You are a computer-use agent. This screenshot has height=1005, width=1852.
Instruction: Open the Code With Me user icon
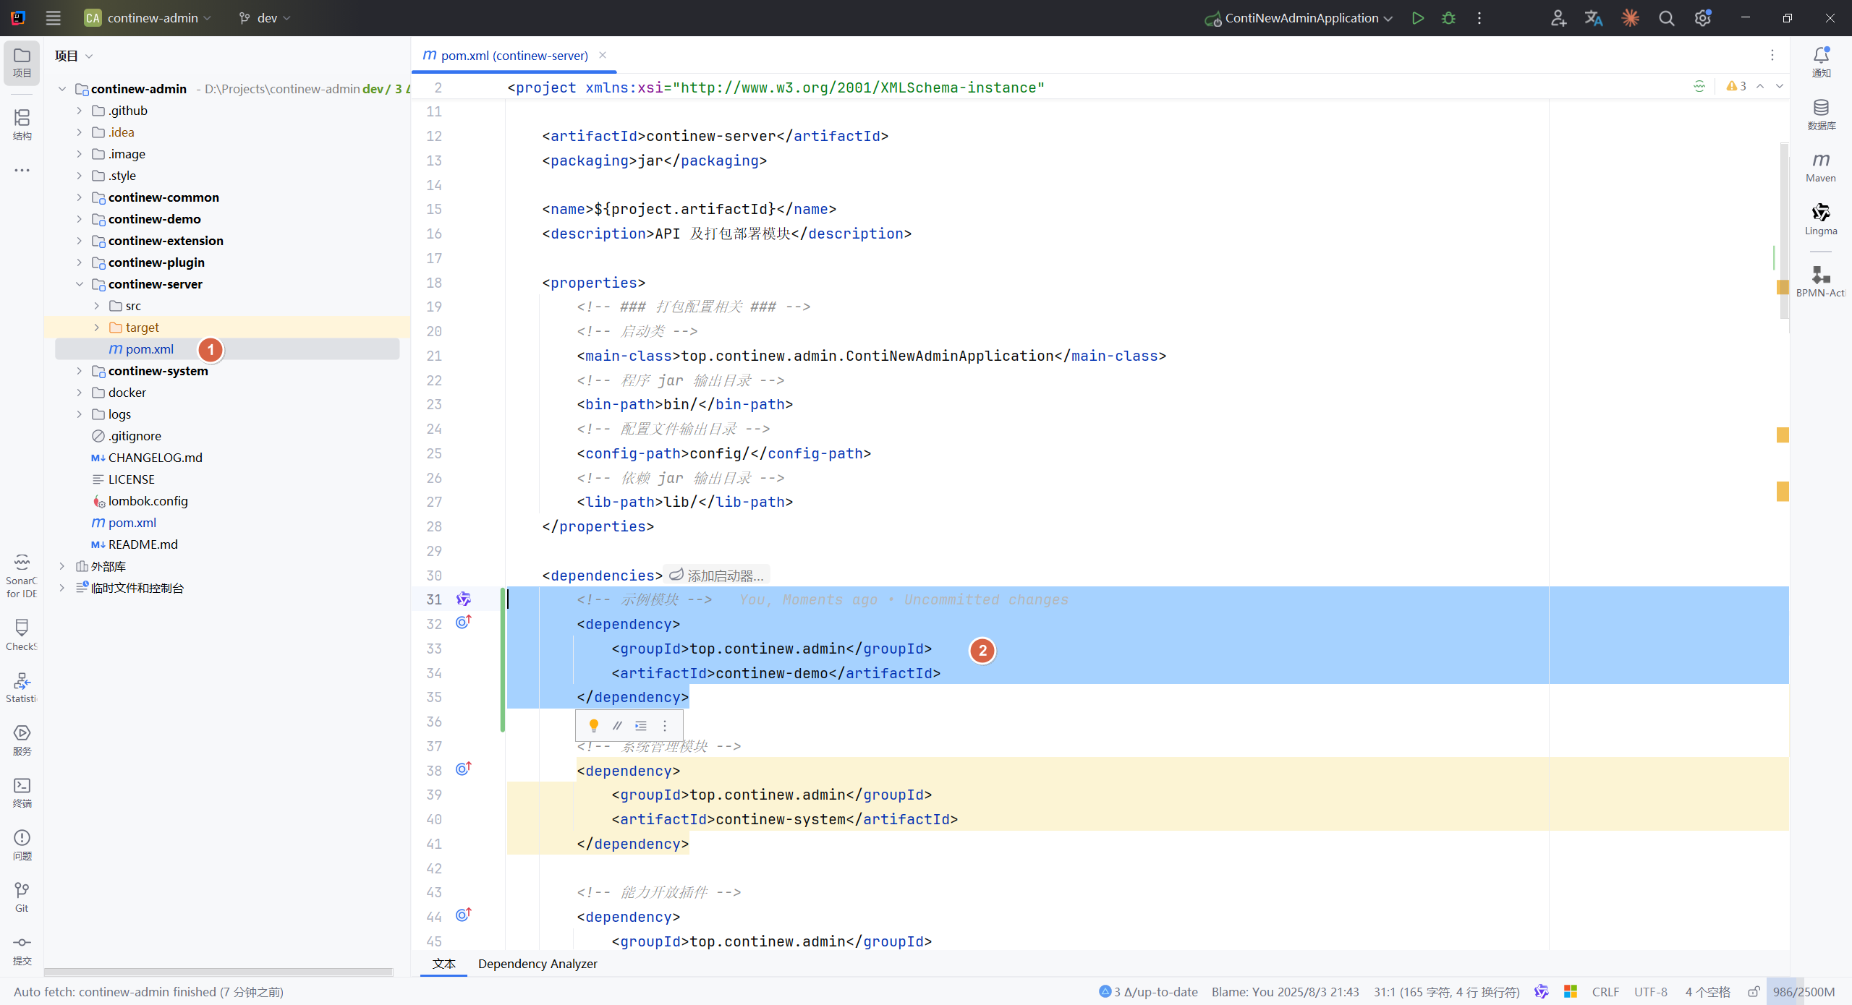[1558, 18]
